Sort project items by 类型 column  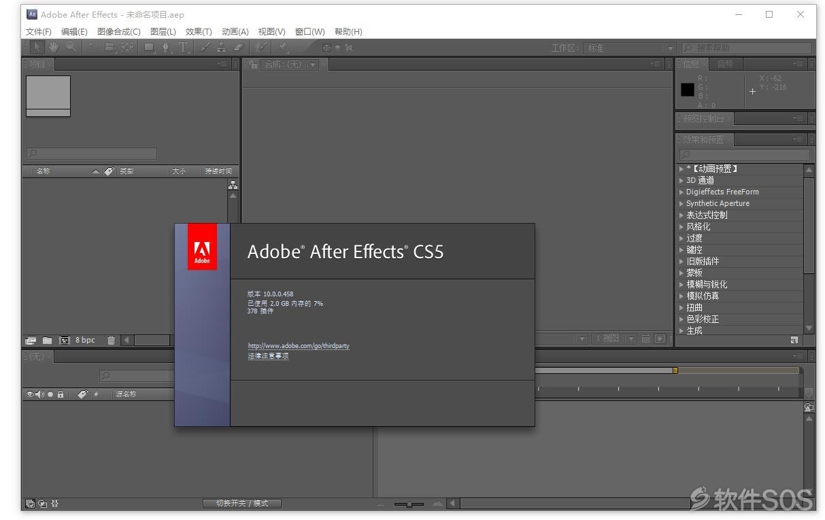click(x=127, y=171)
